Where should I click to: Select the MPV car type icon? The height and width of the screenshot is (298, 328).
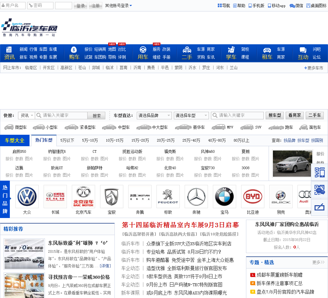click(x=222, y=127)
